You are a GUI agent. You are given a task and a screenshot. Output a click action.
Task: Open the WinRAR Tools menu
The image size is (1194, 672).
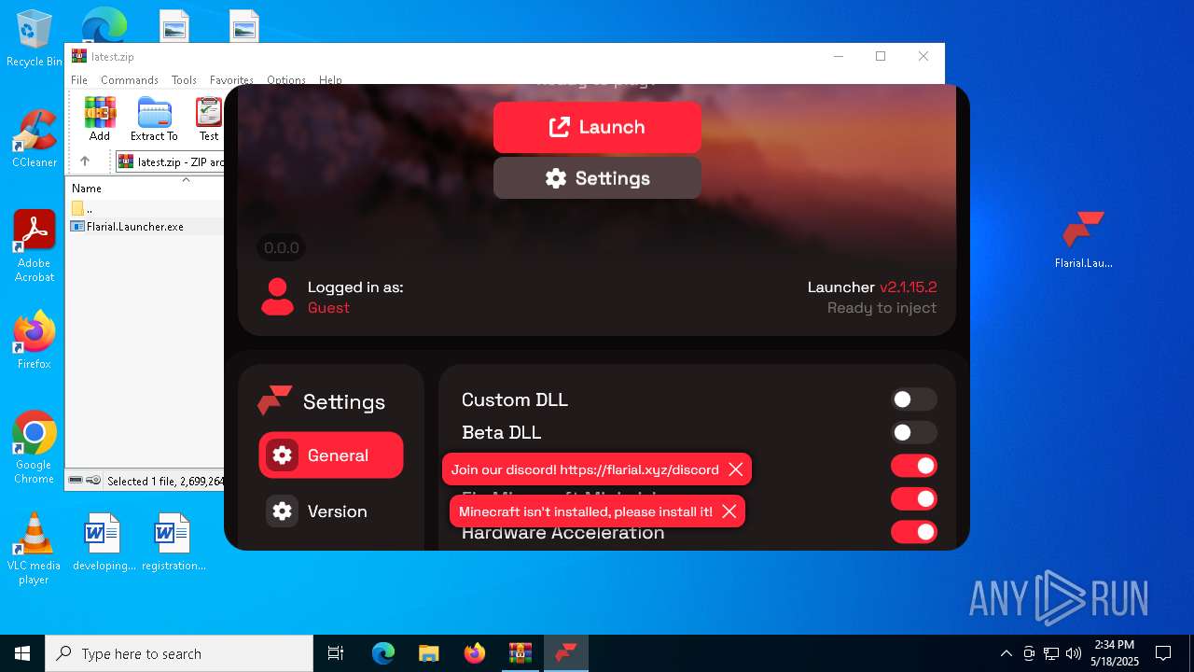coord(184,80)
